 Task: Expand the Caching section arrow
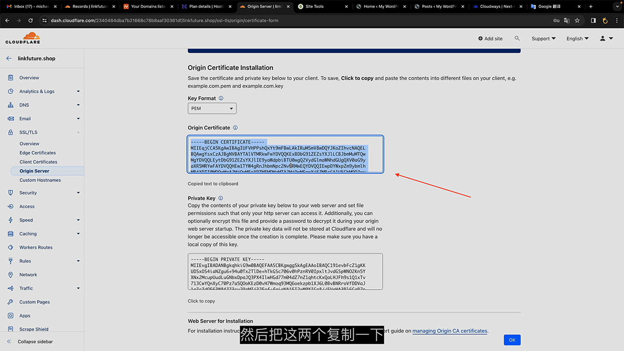coord(79,233)
